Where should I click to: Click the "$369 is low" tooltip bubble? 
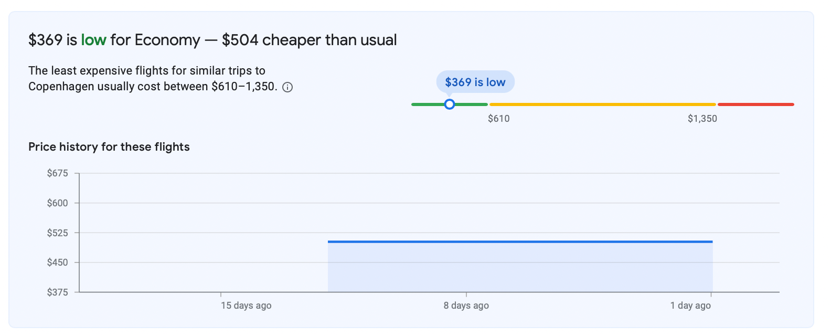tap(475, 82)
